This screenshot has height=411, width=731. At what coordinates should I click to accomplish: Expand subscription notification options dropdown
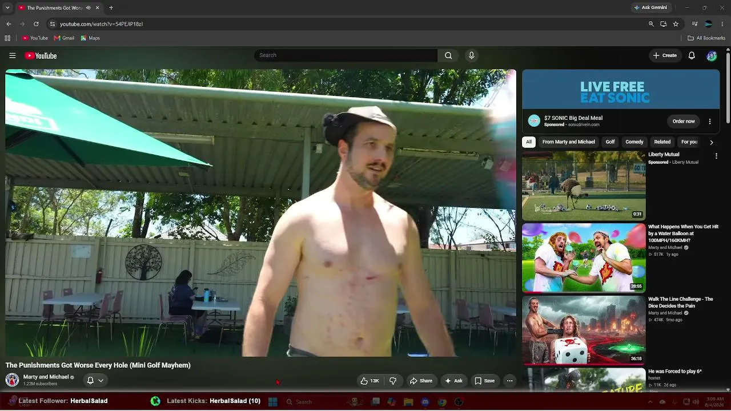pos(101,380)
